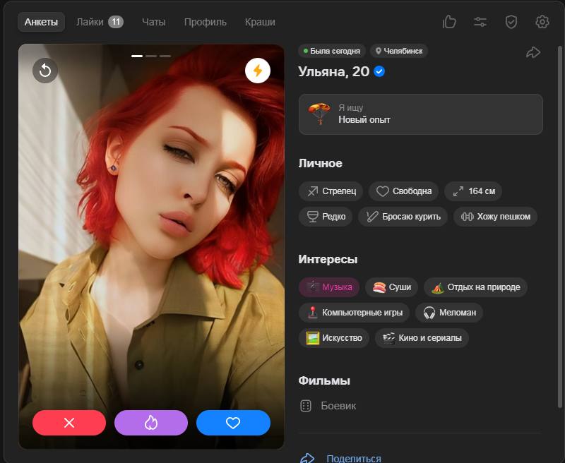
Task: Select the highlighted Музыка interest tag
Action: pos(329,287)
